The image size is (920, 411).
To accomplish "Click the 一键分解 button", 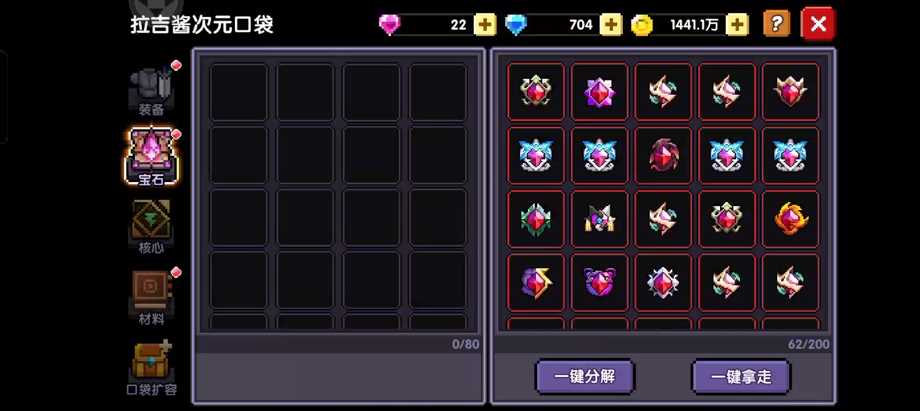I will pos(585,377).
